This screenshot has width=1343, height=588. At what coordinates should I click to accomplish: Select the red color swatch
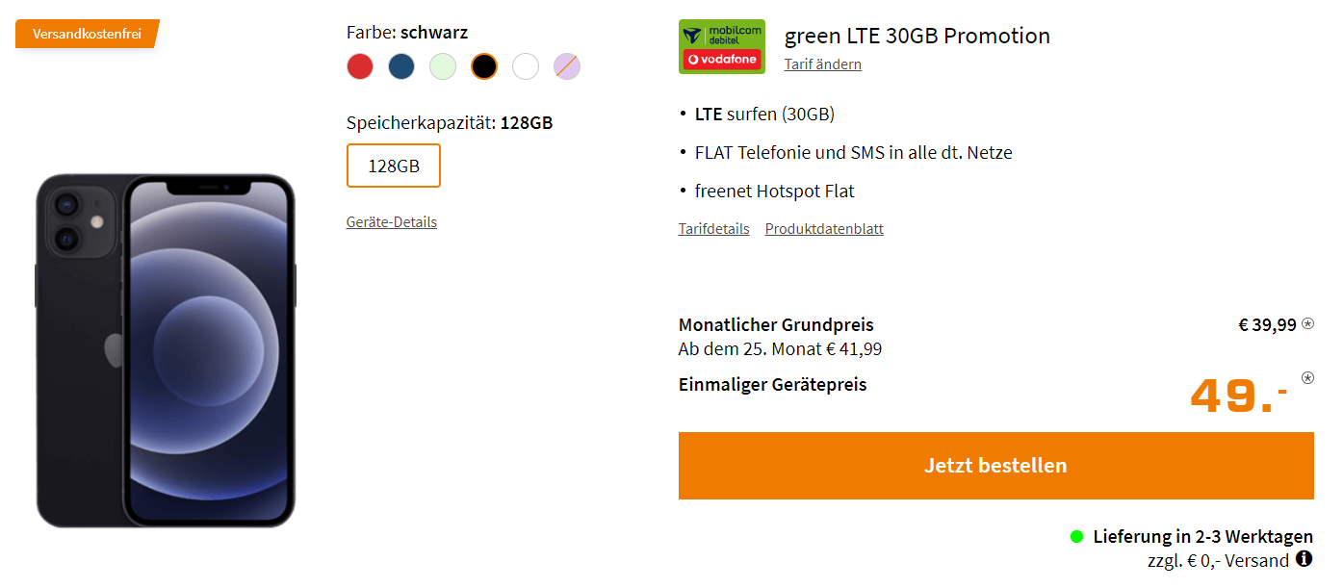coord(360,66)
